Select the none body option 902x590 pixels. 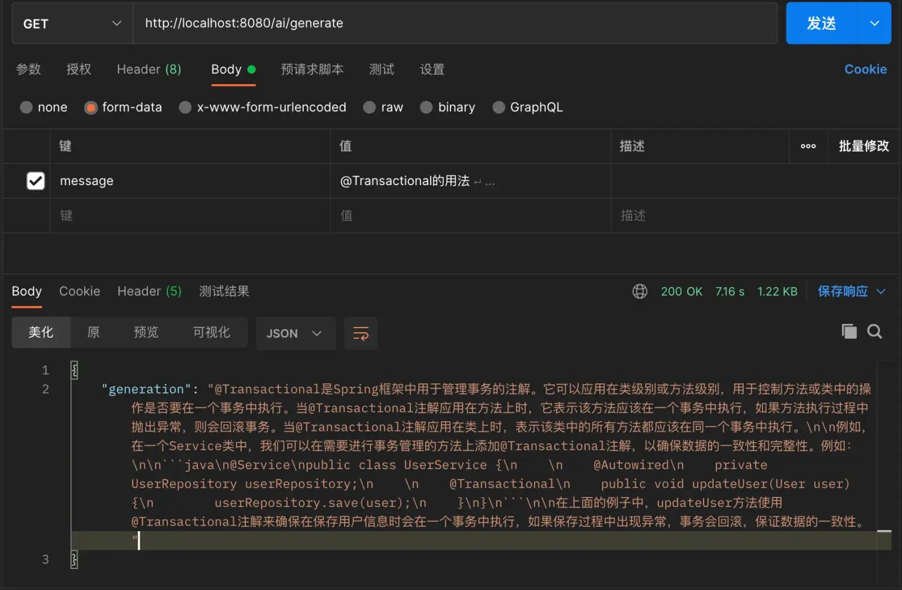coord(26,108)
